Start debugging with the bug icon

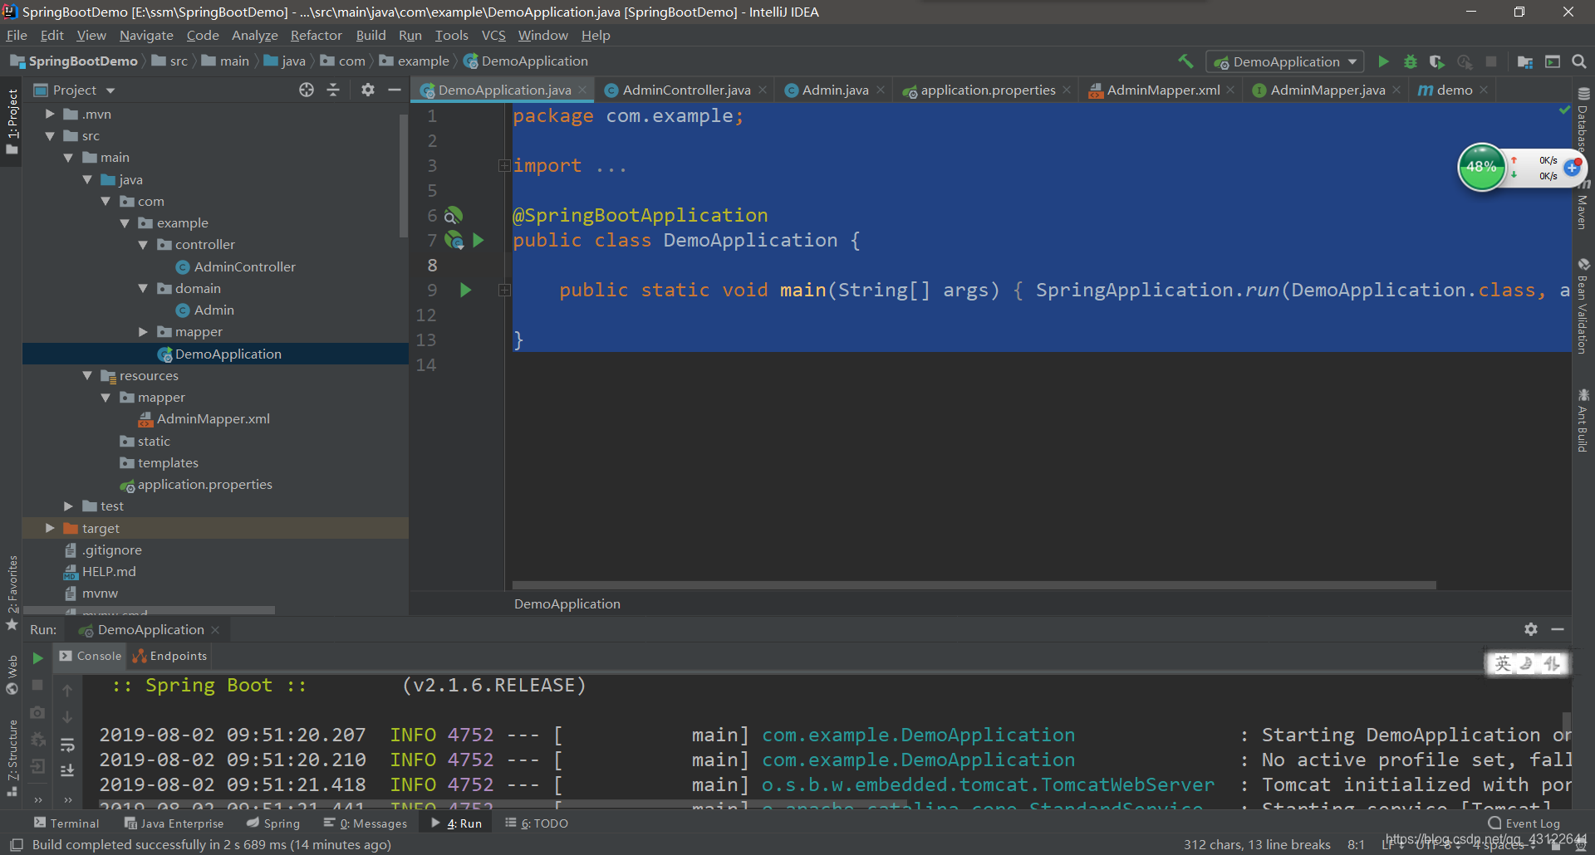point(1410,61)
